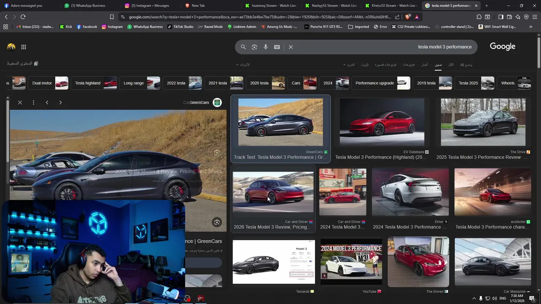Open the Google account profile avatar

[x=11, y=47]
